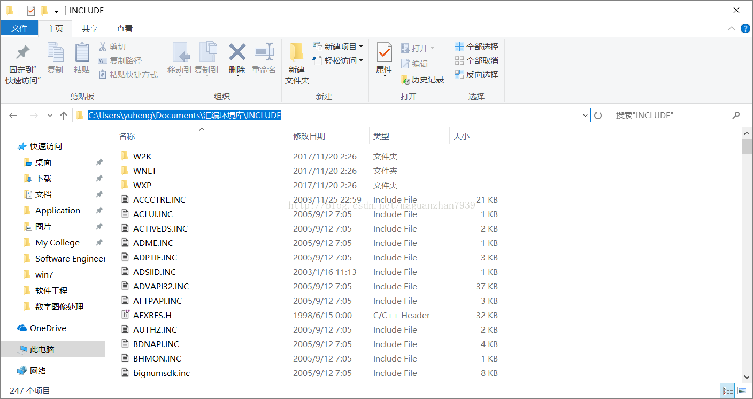The height and width of the screenshot is (399, 753).
Task: Go back with the left arrow
Action: (x=13, y=116)
